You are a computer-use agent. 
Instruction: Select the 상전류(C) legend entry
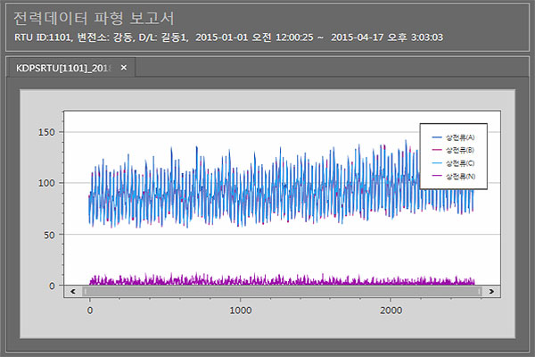pyautogui.click(x=460, y=163)
